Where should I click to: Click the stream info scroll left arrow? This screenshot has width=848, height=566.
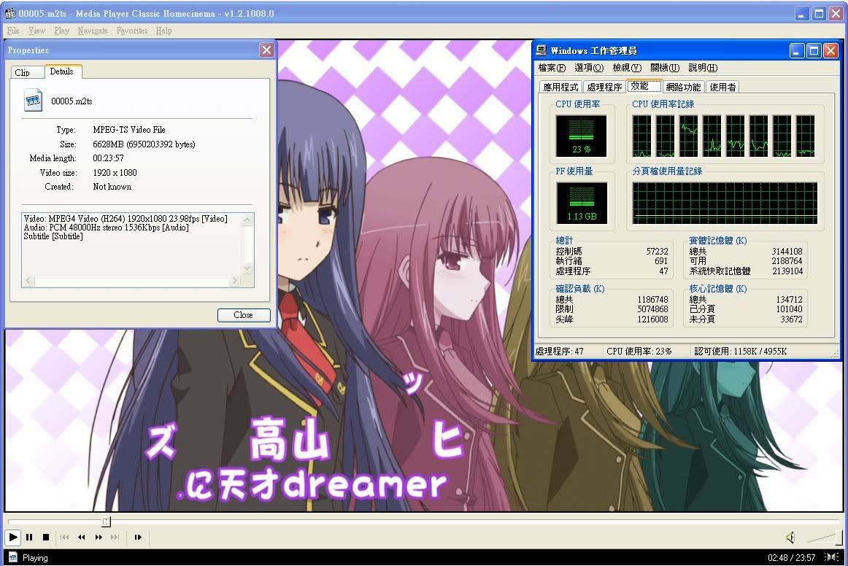pyautogui.click(x=28, y=281)
